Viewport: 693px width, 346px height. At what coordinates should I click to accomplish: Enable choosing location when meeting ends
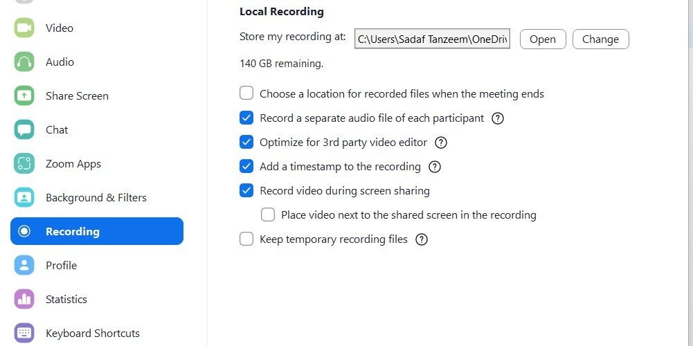246,93
